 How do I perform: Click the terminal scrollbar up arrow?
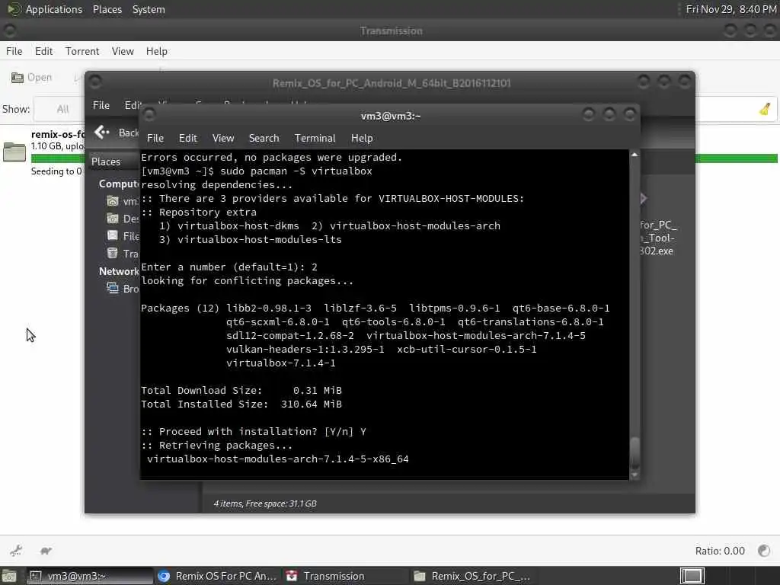pos(635,155)
